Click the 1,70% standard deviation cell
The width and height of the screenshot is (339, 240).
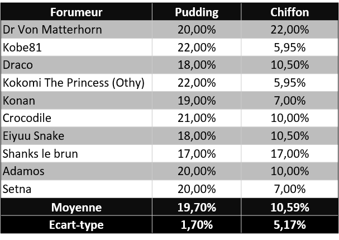point(196,225)
